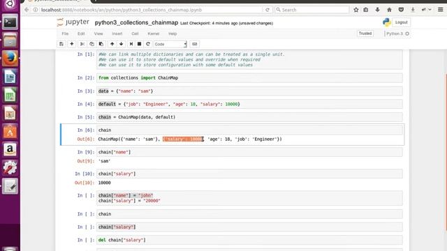447x251 pixels.
Task: Click the Trusted notebook button
Action: tap(365, 33)
